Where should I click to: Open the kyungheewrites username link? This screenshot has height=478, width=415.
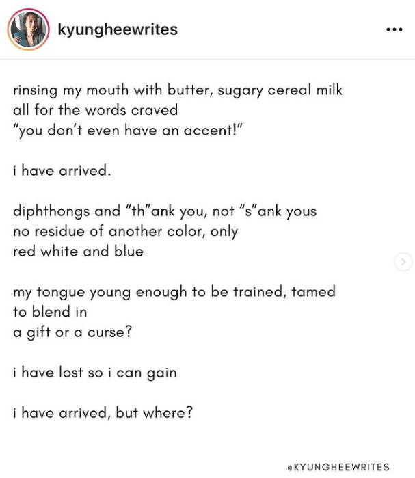pos(118,29)
